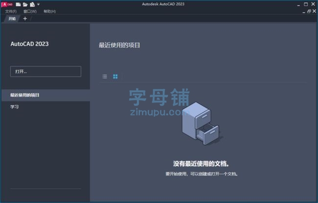Click the New drawing icon in quick access toolbar
The height and width of the screenshot is (203, 318).
tap(18, 4)
